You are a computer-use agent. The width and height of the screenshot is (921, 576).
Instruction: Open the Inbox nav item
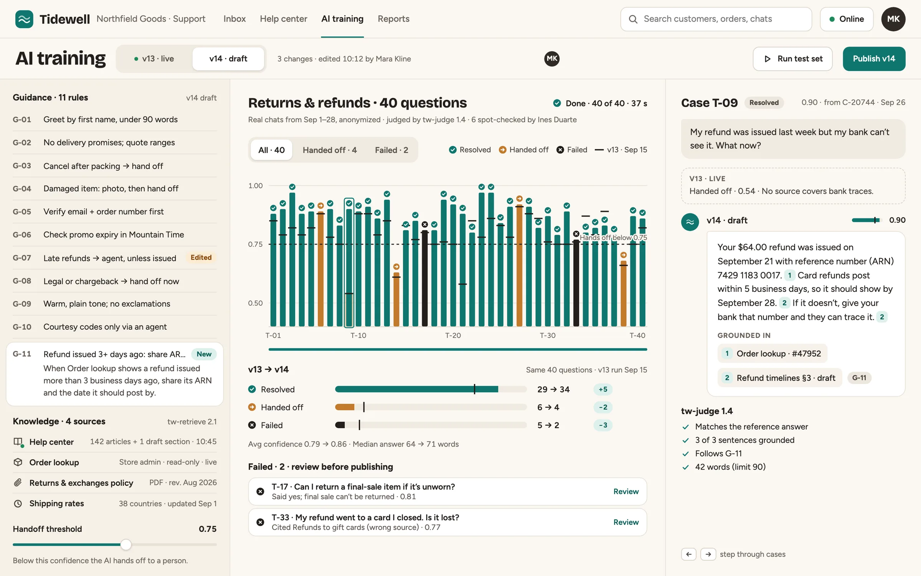(234, 19)
